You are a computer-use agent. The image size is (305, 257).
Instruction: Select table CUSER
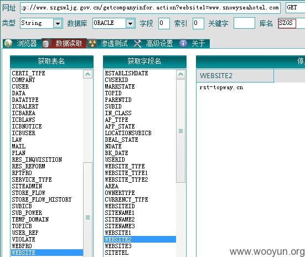pos(20,86)
